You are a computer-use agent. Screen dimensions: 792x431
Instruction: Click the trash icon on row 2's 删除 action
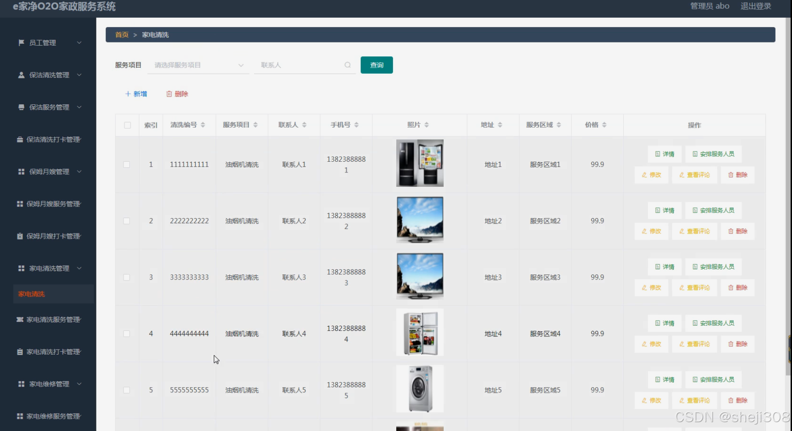point(731,231)
